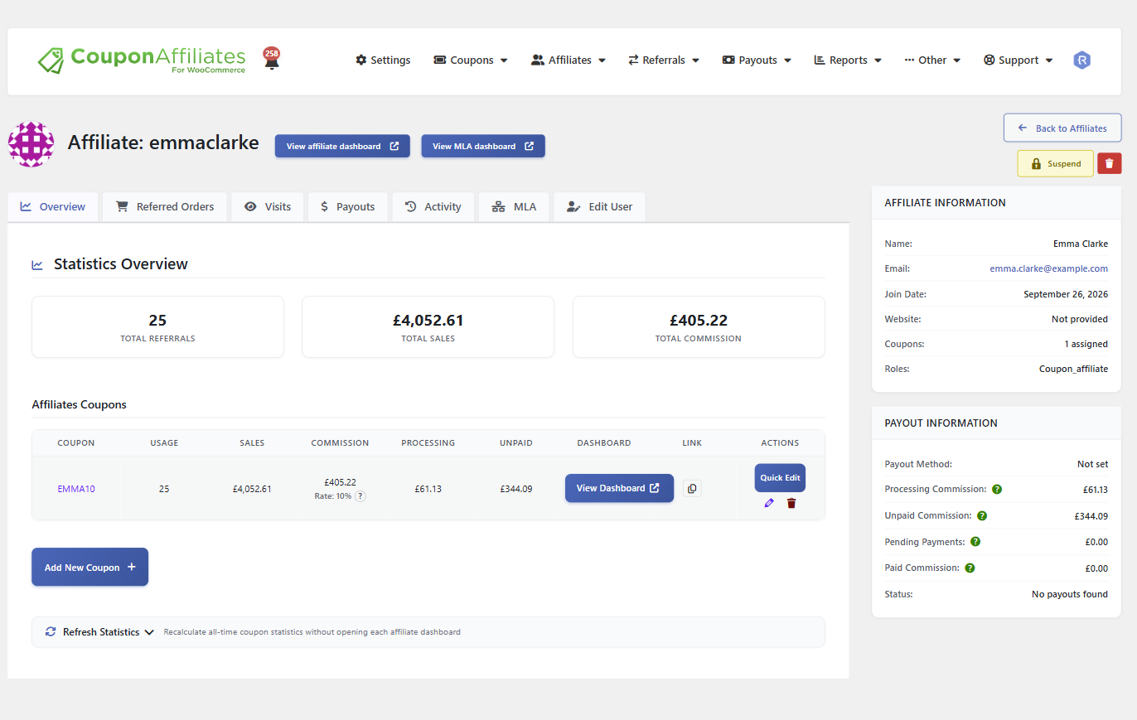Click the commission rate help question mark
The width and height of the screenshot is (1137, 720).
[360, 496]
